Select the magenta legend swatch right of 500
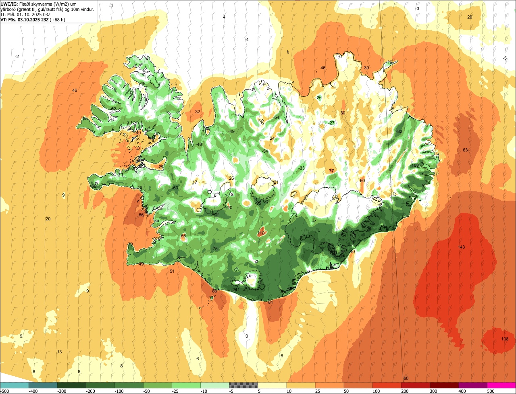 click(x=501, y=385)
